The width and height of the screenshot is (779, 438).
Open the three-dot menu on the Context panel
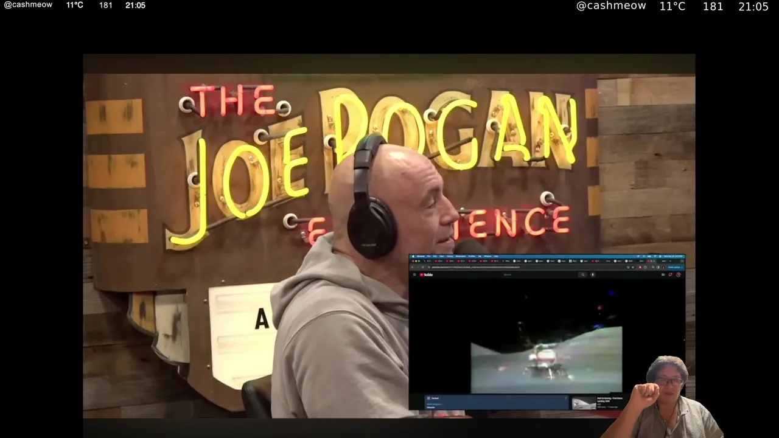coord(565,398)
